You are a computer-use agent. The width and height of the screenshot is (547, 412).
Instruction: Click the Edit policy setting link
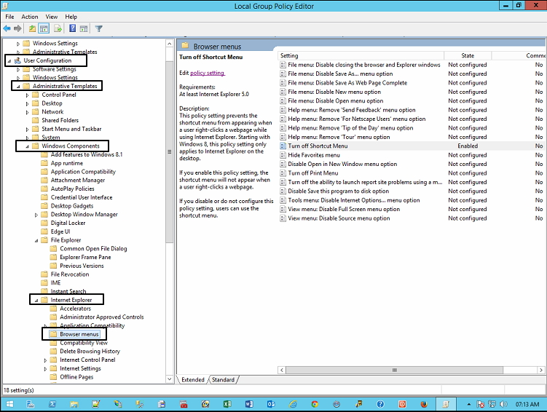pos(208,73)
